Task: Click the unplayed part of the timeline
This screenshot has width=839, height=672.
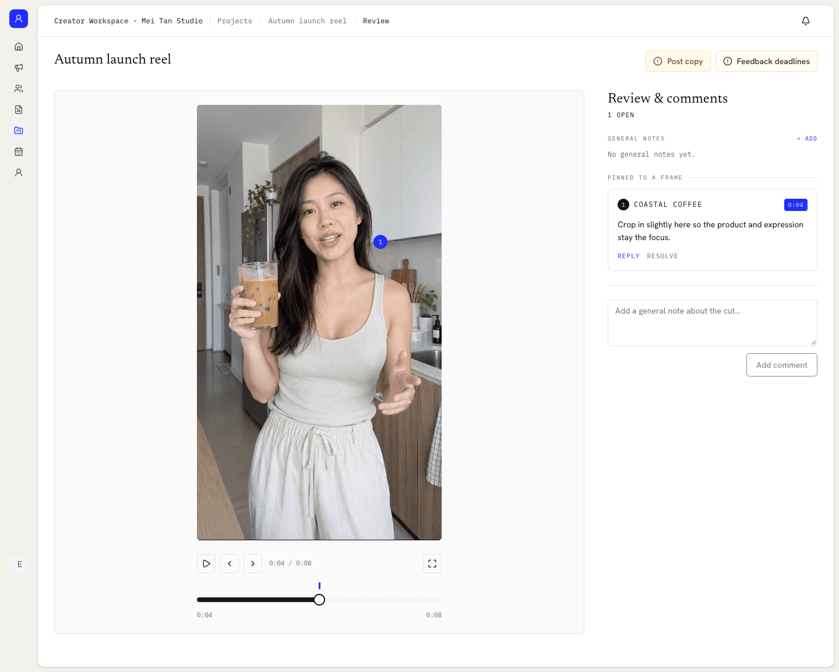Action: [x=383, y=600]
